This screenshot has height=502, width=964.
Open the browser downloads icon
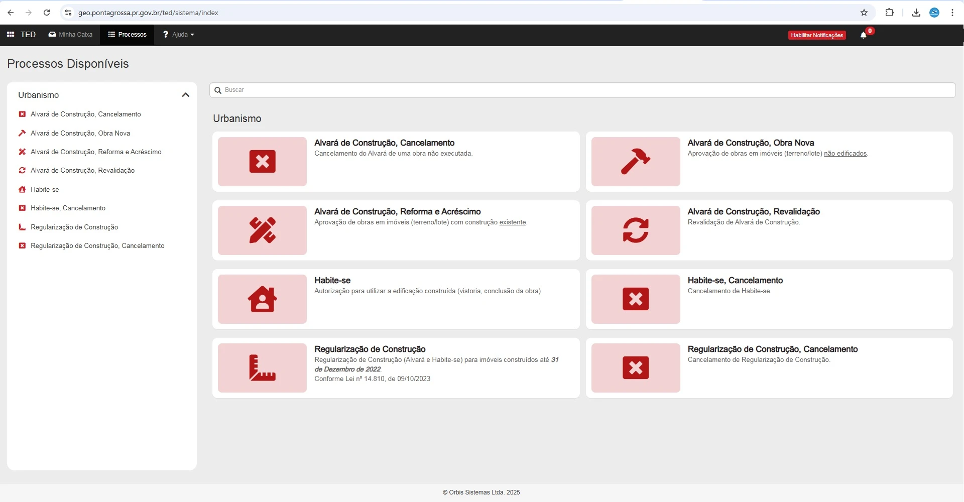(916, 13)
